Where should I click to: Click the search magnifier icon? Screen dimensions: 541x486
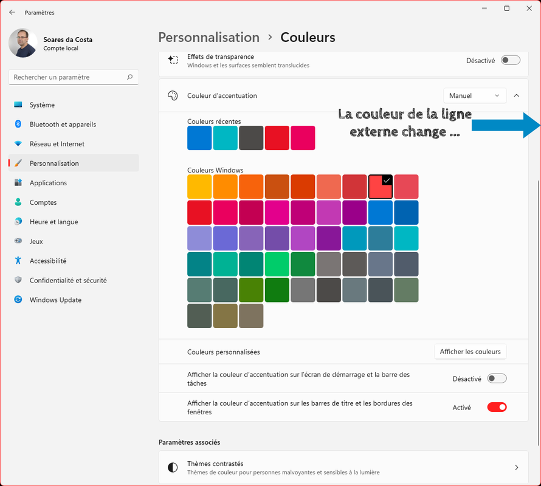tap(129, 77)
